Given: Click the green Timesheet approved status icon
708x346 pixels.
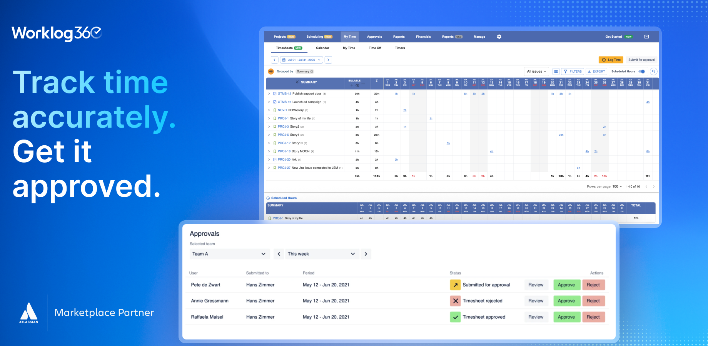Looking at the screenshot, I should (455, 317).
